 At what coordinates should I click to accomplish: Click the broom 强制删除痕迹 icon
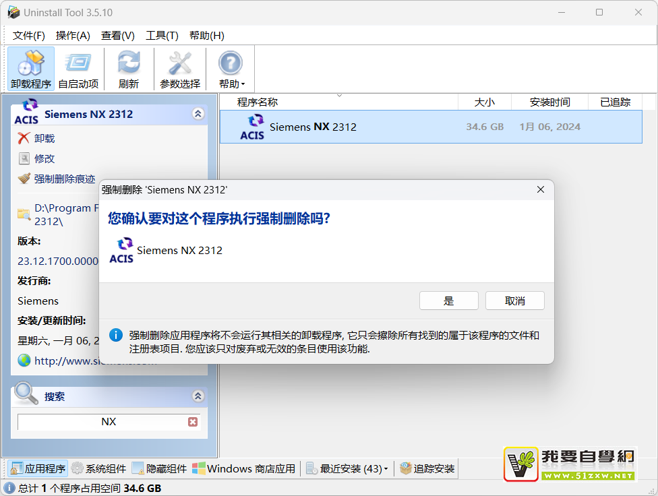click(24, 179)
